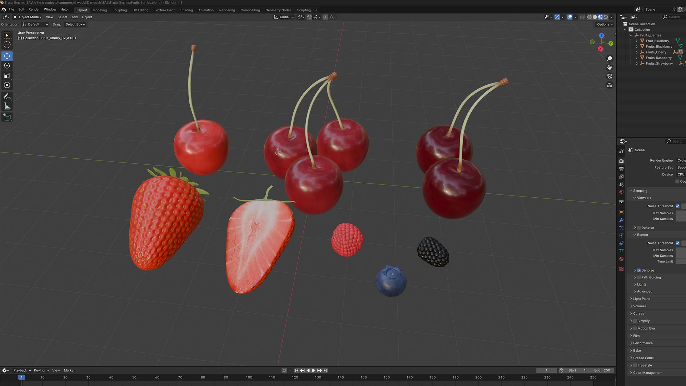This screenshot has height=386, width=686.
Task: Open the Orientation Default dropdown
Action: pos(35,24)
